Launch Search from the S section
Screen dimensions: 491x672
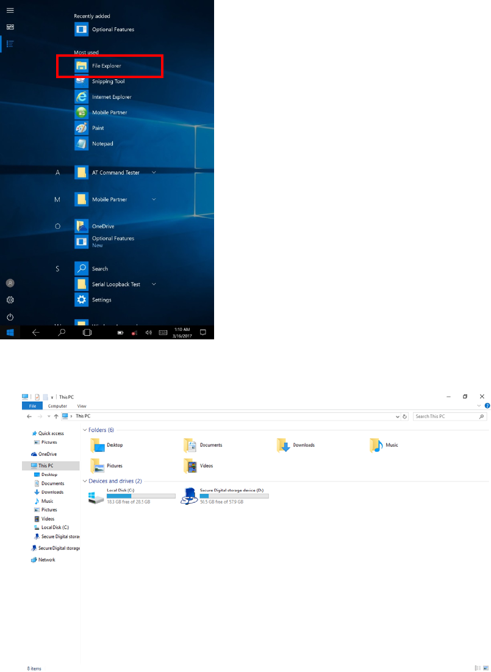point(91,269)
